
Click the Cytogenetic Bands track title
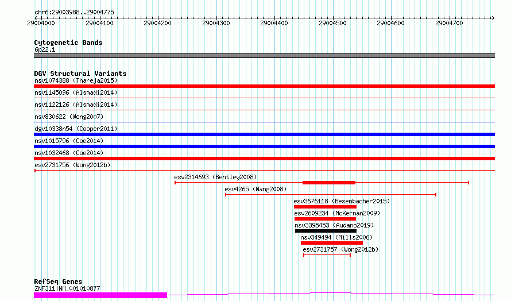(68, 43)
